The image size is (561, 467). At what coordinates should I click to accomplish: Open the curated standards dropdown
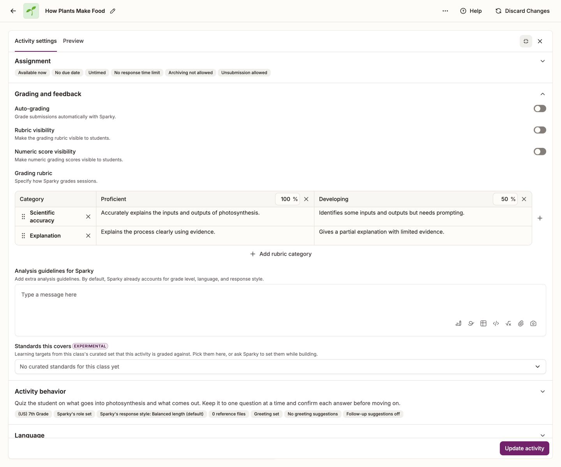point(280,367)
